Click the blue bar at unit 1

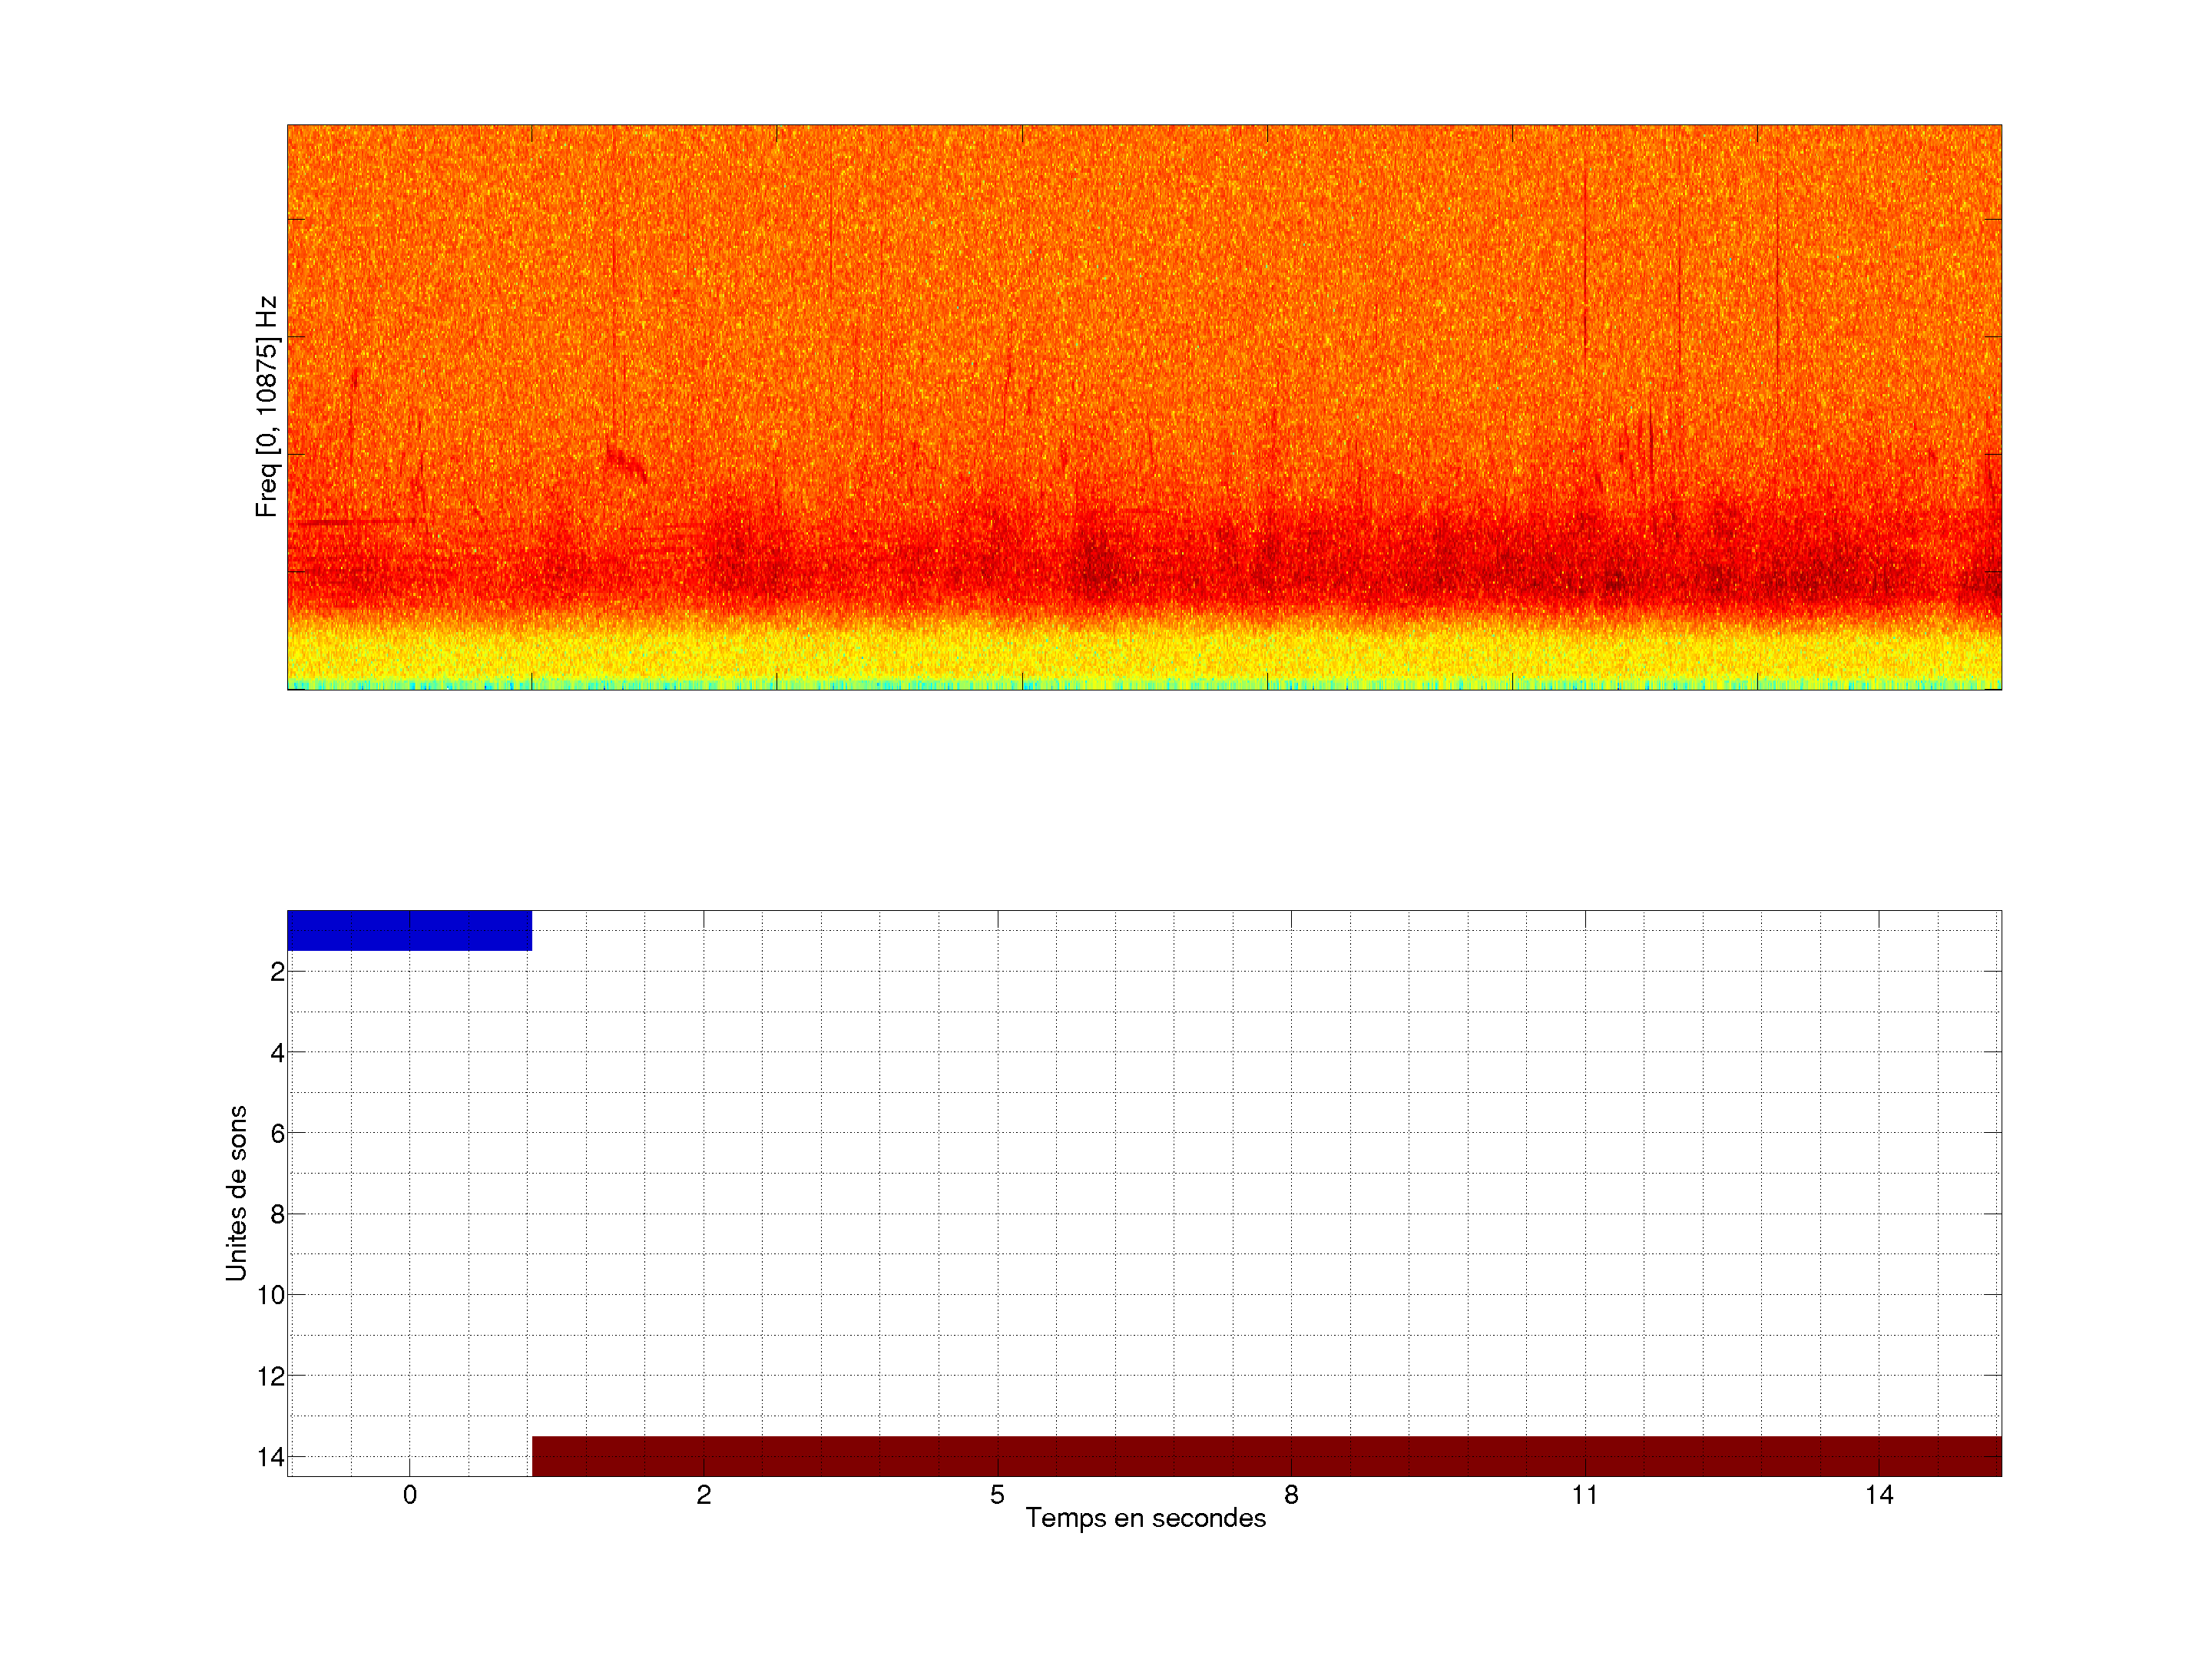pos(409,930)
